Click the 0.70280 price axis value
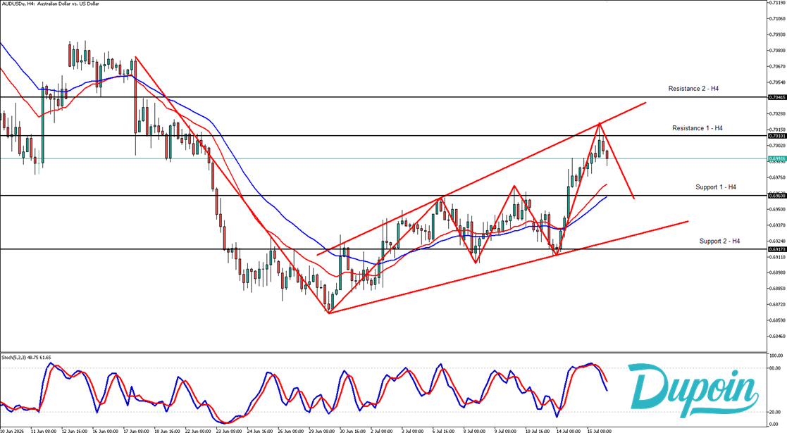Viewport: 787px width, 433px height. [x=779, y=114]
